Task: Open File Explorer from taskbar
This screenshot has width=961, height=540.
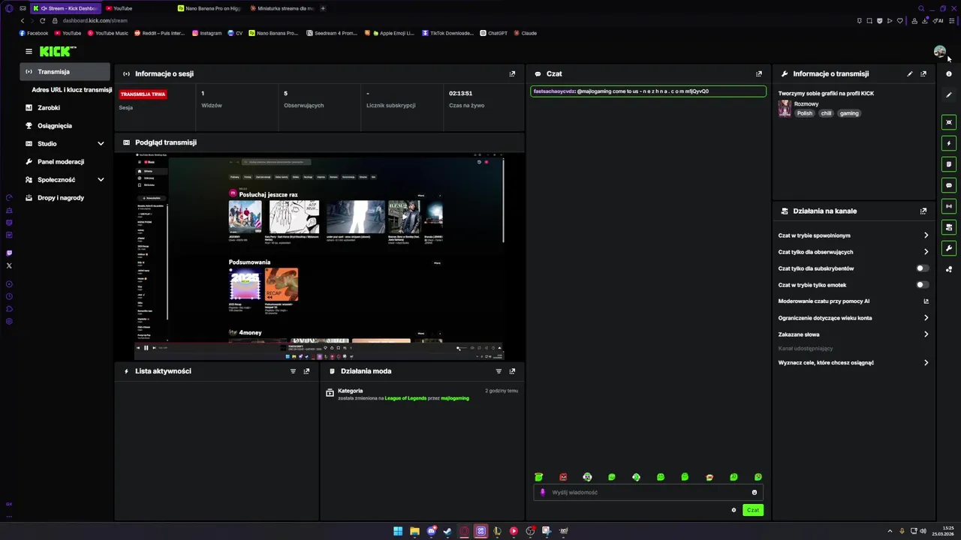Action: [x=414, y=531]
